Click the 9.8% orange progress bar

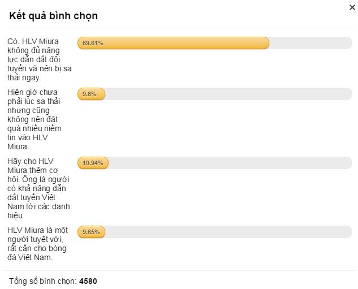91,94
